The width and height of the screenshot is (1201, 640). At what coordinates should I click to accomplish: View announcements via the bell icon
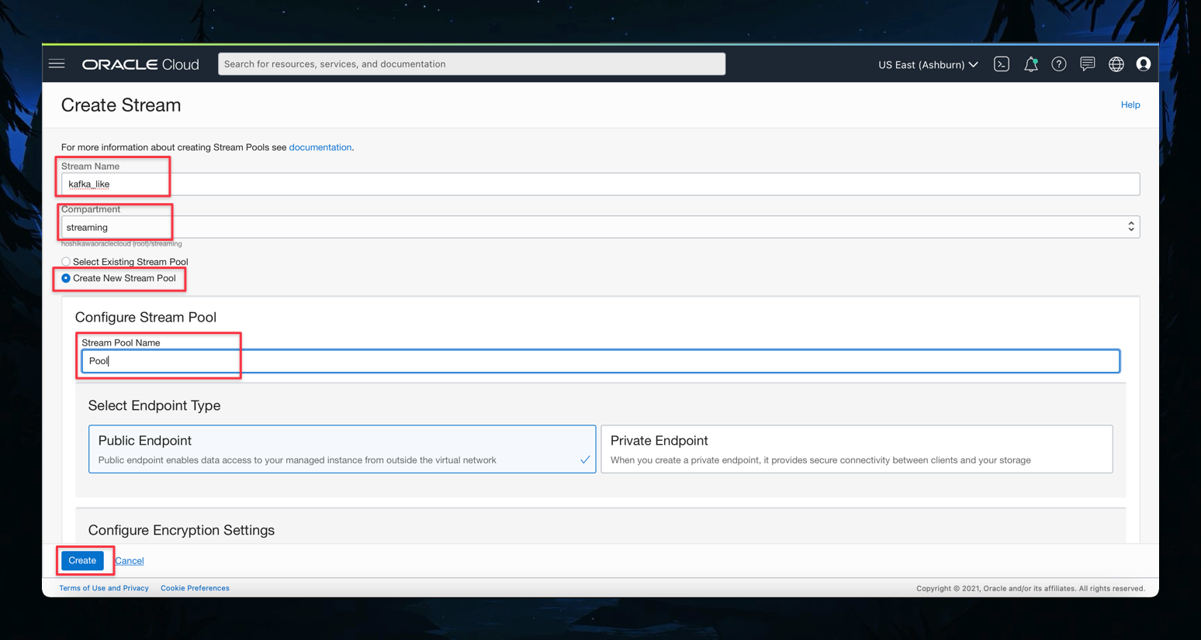coord(1030,64)
